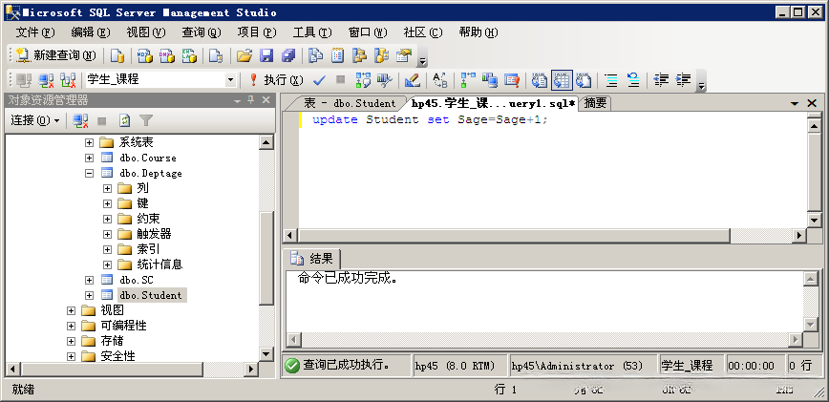Click the Analyze Query in Tuning Advisor icon
Screen dimensions: 829x402
[x=384, y=80]
